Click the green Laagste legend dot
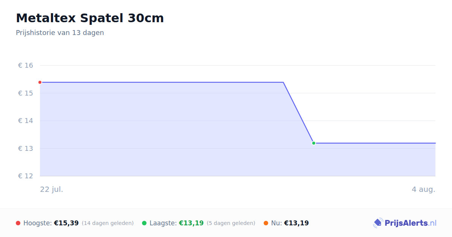The height and width of the screenshot is (237, 452). coord(144,223)
